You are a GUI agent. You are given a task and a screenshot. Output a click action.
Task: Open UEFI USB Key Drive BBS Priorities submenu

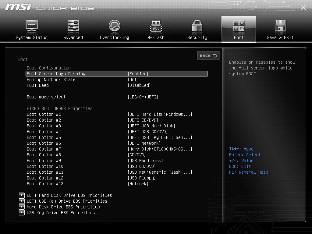[x=67, y=201]
